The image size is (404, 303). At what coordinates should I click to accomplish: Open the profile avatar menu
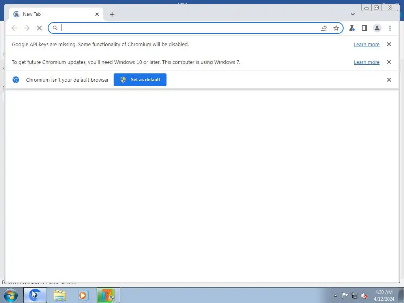click(377, 28)
